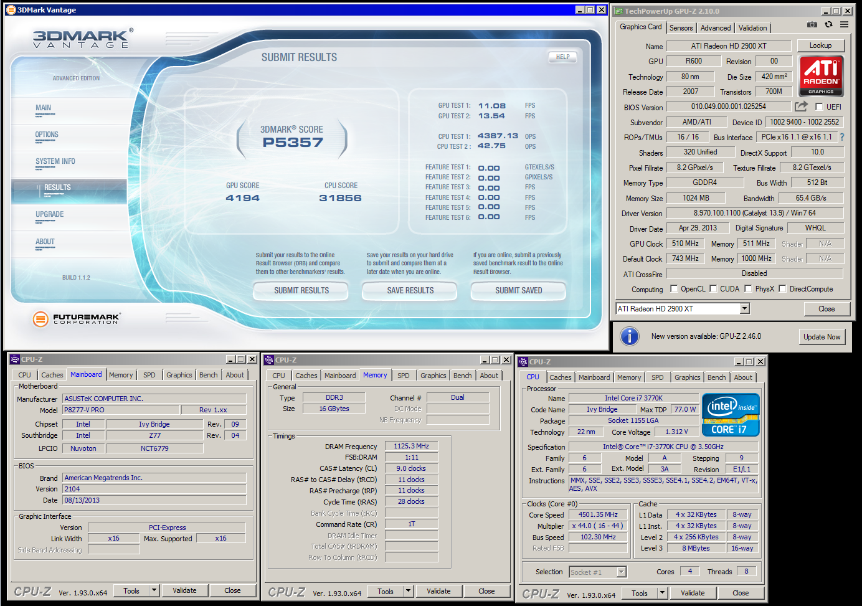The image size is (862, 606).
Task: Click Close in the CPU-Z Memory window
Action: click(x=486, y=591)
